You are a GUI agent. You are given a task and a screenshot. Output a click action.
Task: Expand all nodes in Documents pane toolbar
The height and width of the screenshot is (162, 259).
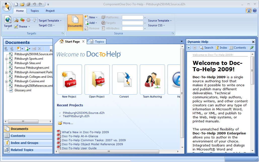coord(6,49)
